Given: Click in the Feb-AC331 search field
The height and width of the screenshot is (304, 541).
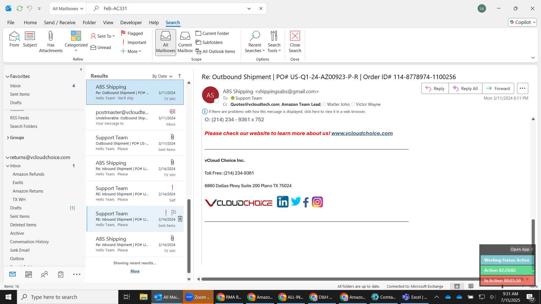Looking at the screenshot, I should click(172, 8).
